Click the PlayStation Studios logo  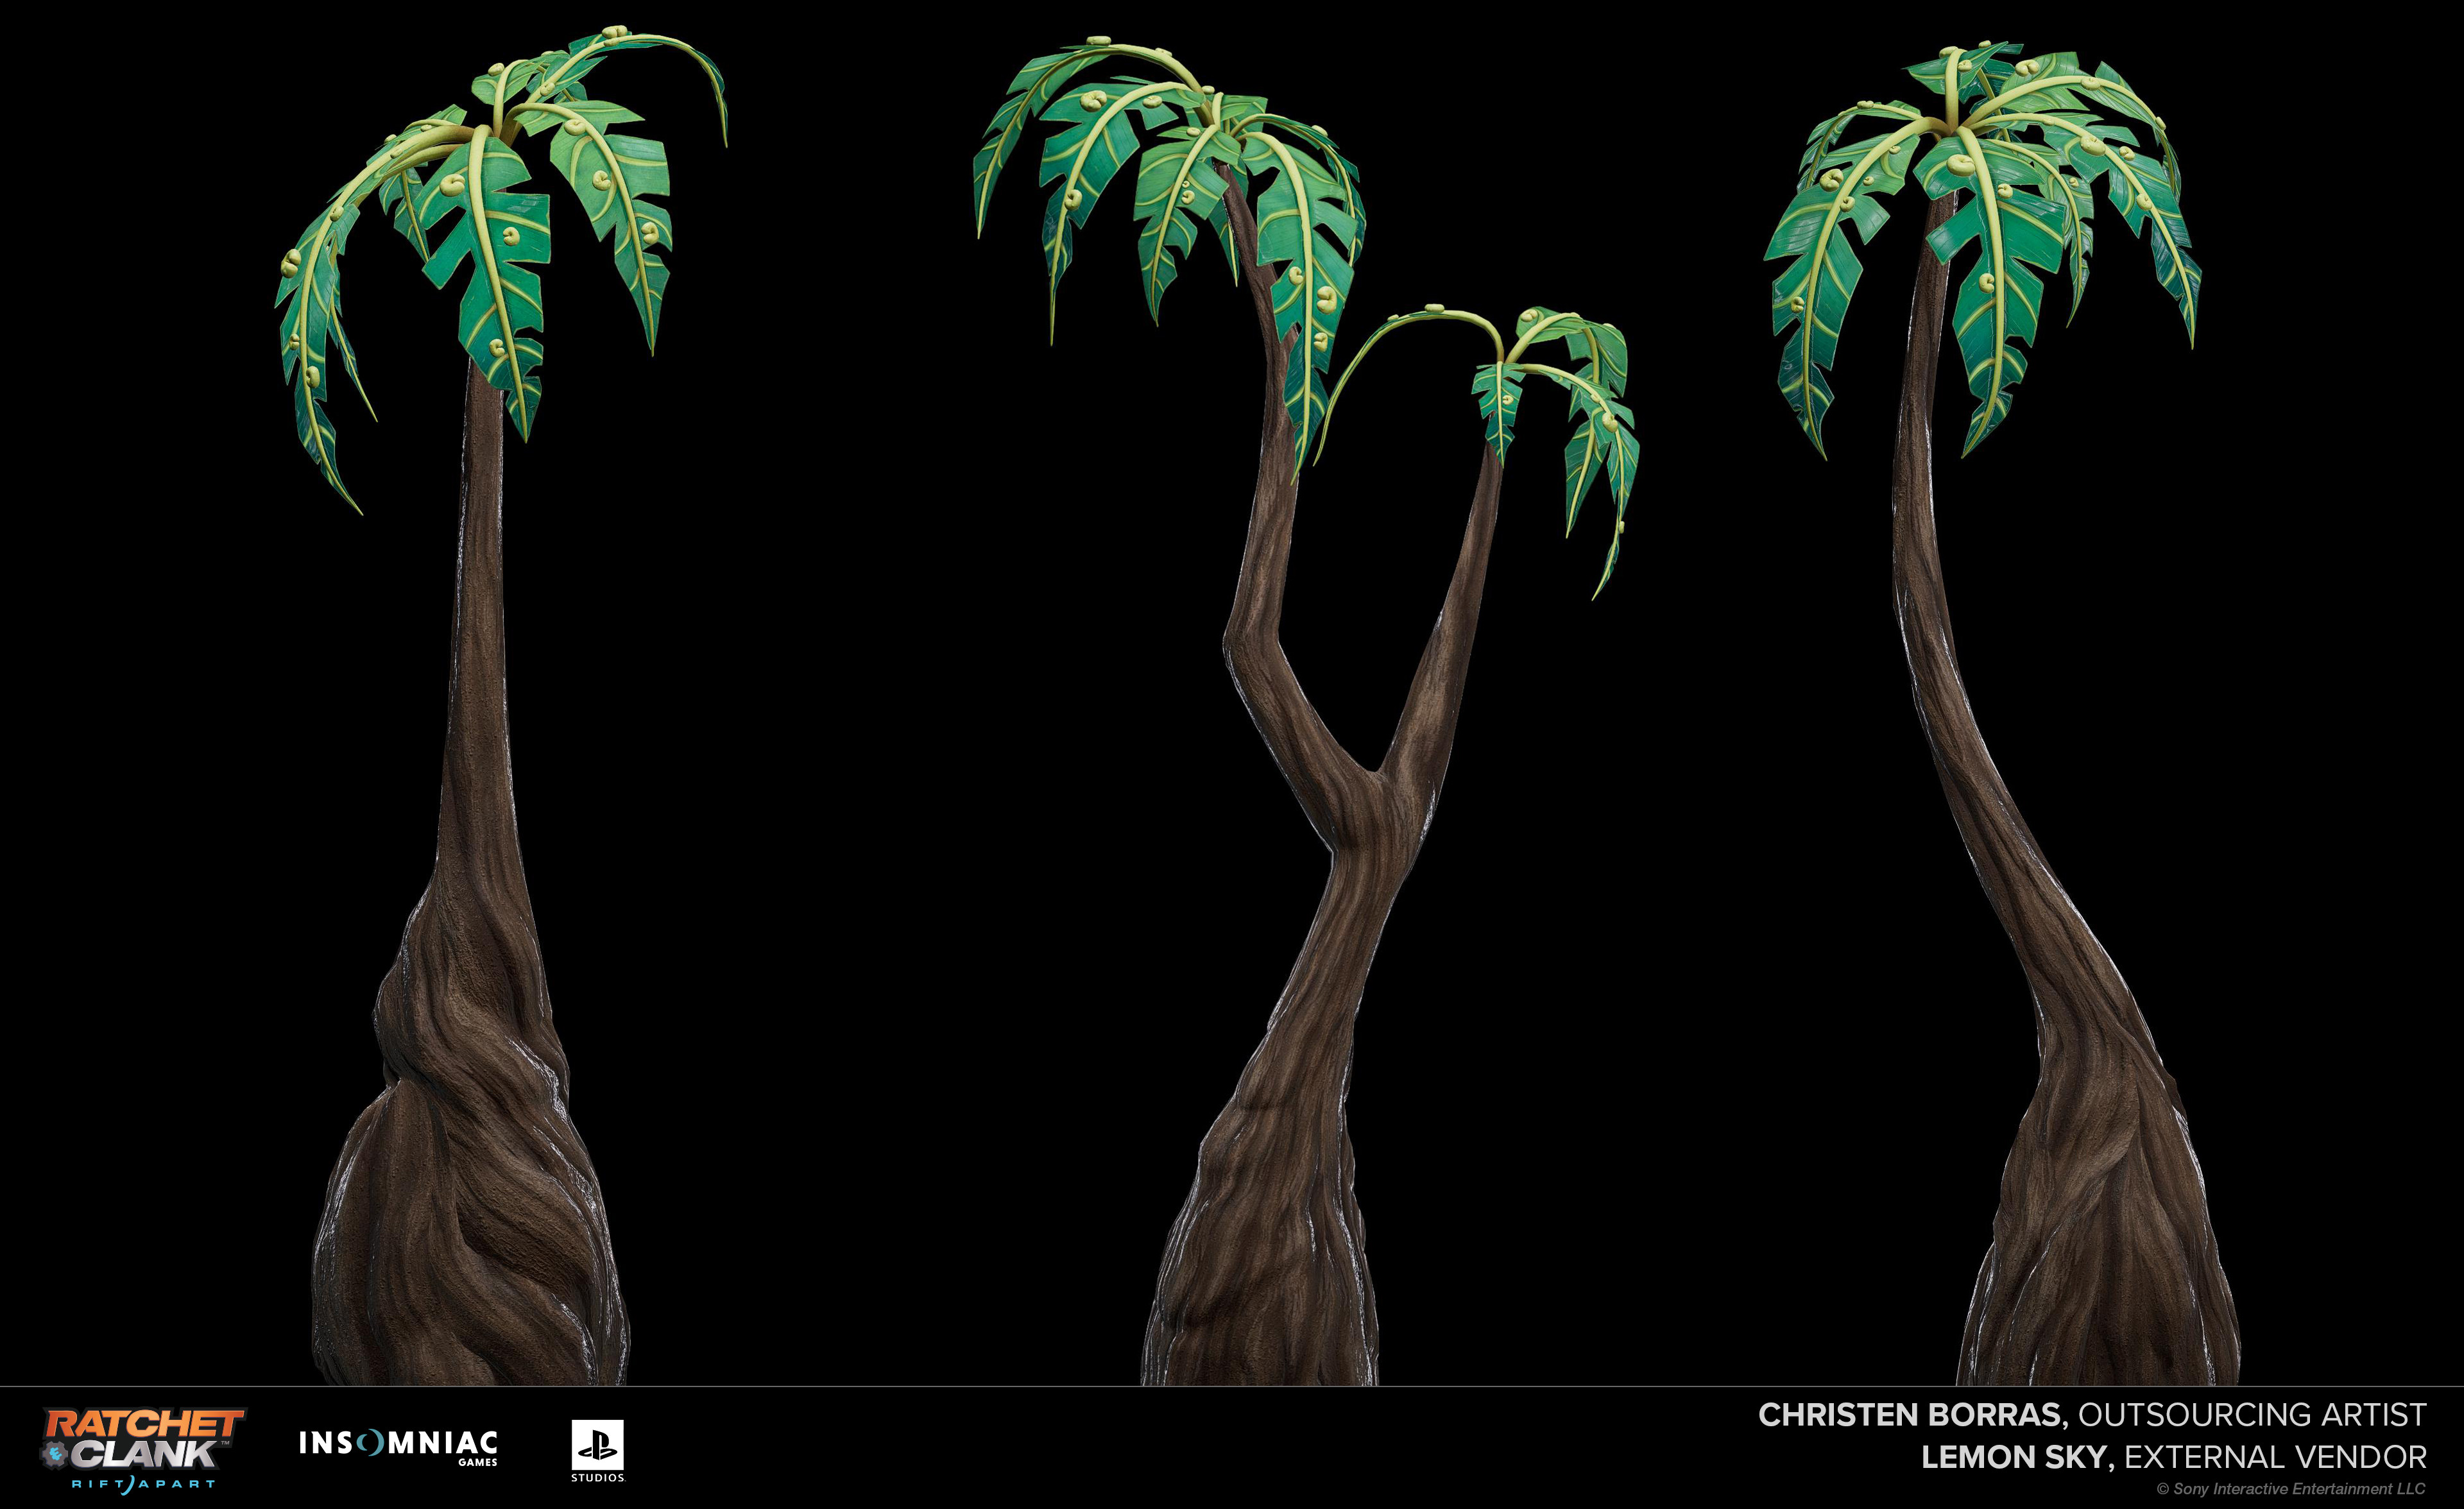598,1451
